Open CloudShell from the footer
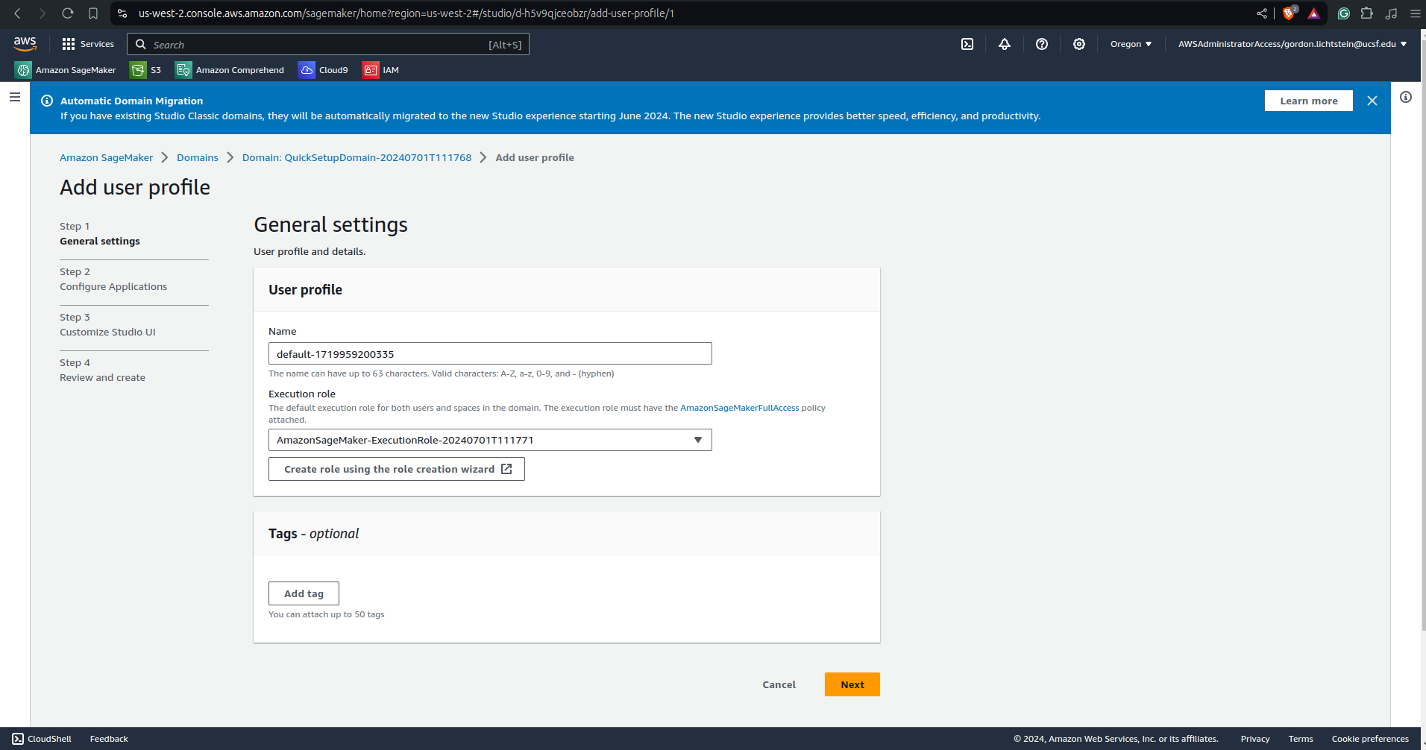Image resolution: width=1426 pixels, height=750 pixels. click(42, 739)
